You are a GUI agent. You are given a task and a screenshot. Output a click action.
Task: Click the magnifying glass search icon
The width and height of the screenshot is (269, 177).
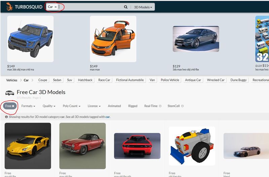[126, 7]
